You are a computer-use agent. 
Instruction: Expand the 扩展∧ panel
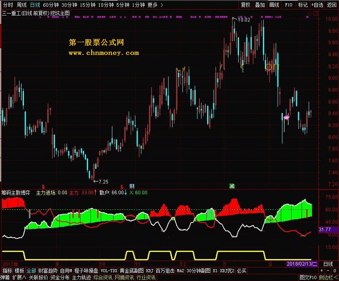tap(19, 277)
